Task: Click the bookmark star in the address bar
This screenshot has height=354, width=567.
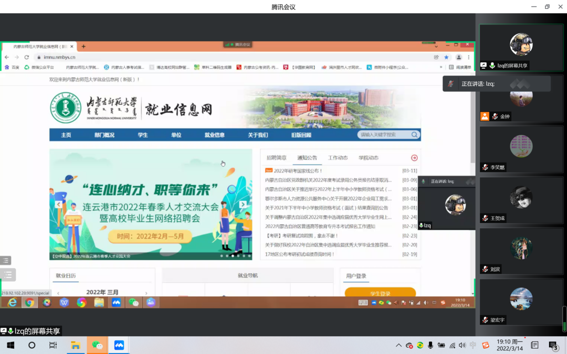Action: [446, 57]
